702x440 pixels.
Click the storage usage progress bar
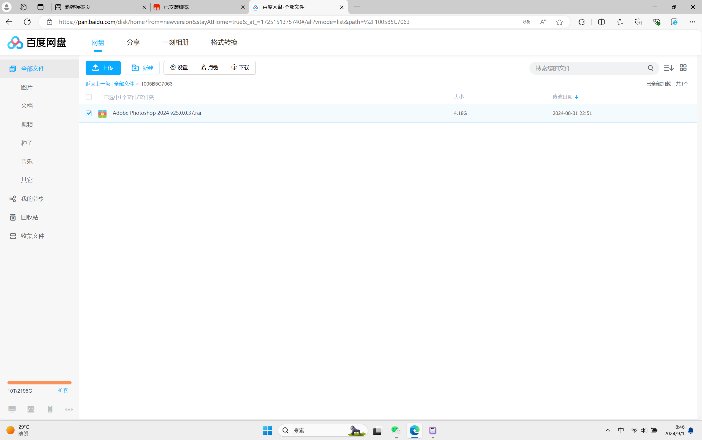(39, 383)
